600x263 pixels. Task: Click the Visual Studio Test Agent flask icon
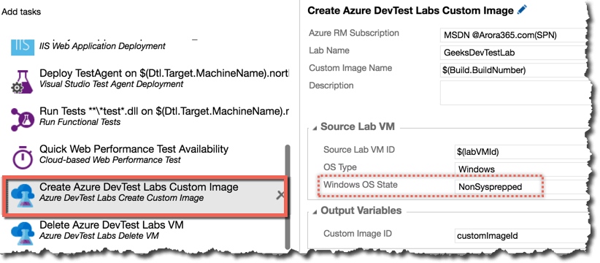(x=22, y=82)
